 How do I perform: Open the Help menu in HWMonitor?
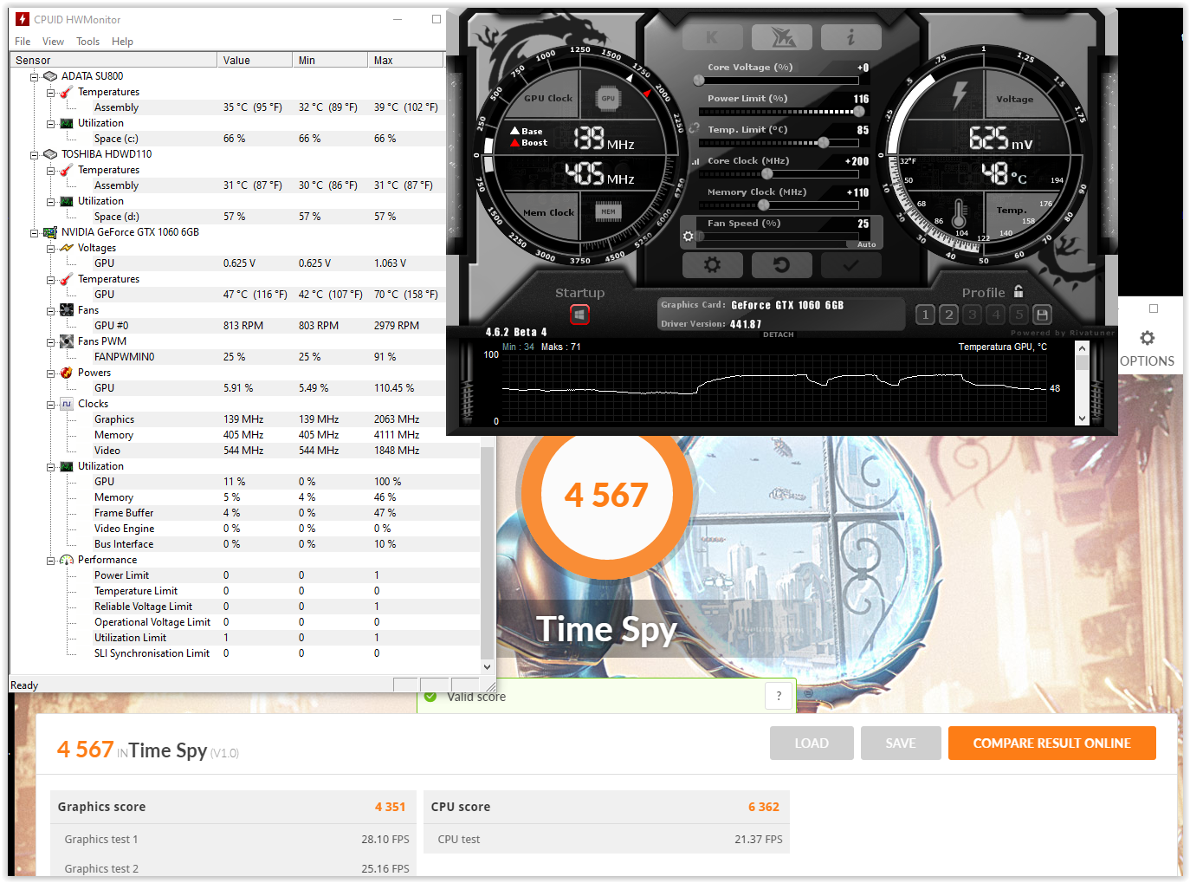pos(122,42)
